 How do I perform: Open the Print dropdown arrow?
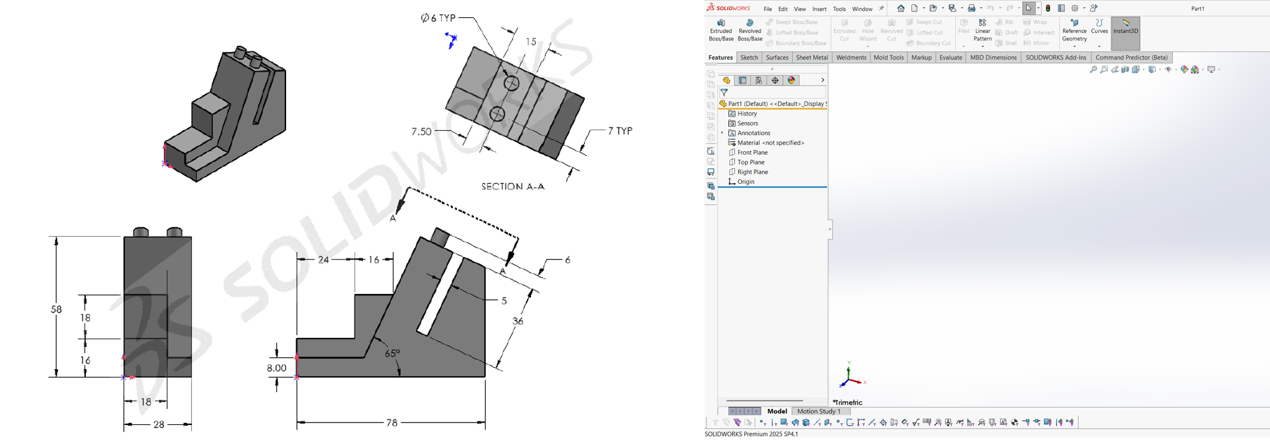980,8
